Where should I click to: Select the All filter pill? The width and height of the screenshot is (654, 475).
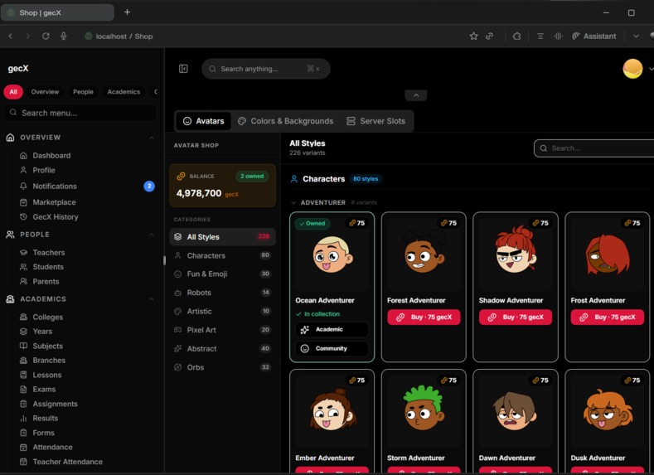point(13,92)
